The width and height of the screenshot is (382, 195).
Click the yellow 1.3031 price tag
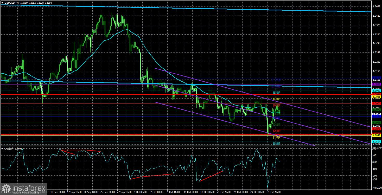click(x=377, y=97)
